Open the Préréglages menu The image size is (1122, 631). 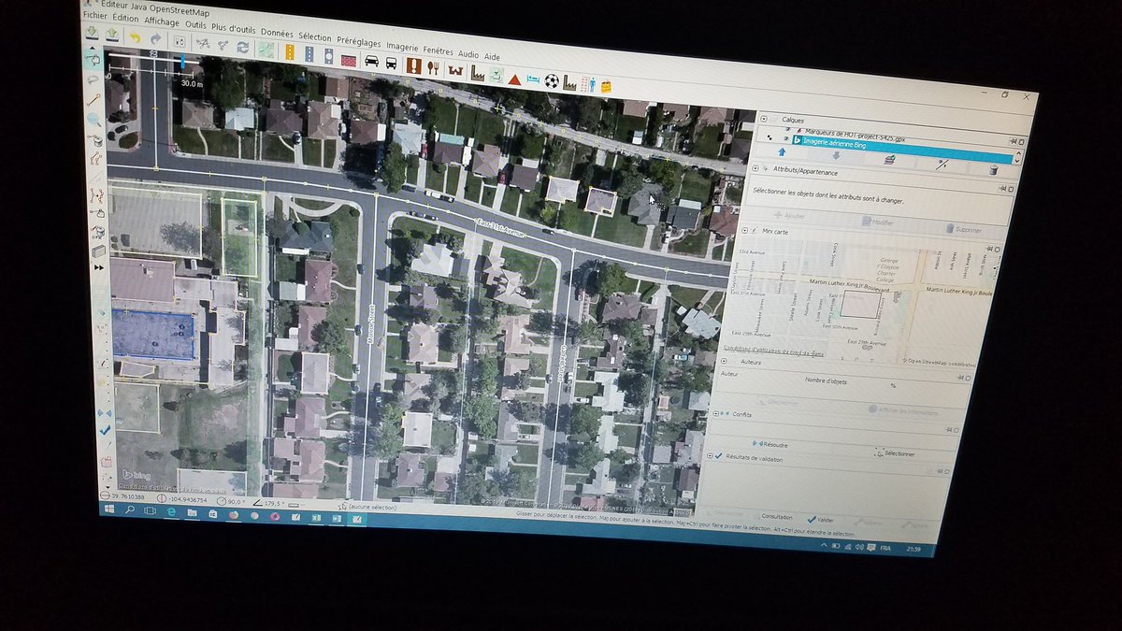pos(358,42)
